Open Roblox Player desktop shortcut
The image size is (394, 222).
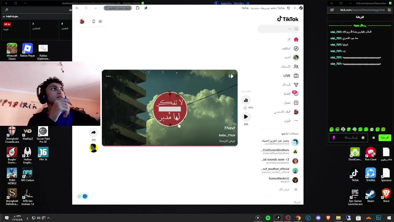[x=27, y=50]
